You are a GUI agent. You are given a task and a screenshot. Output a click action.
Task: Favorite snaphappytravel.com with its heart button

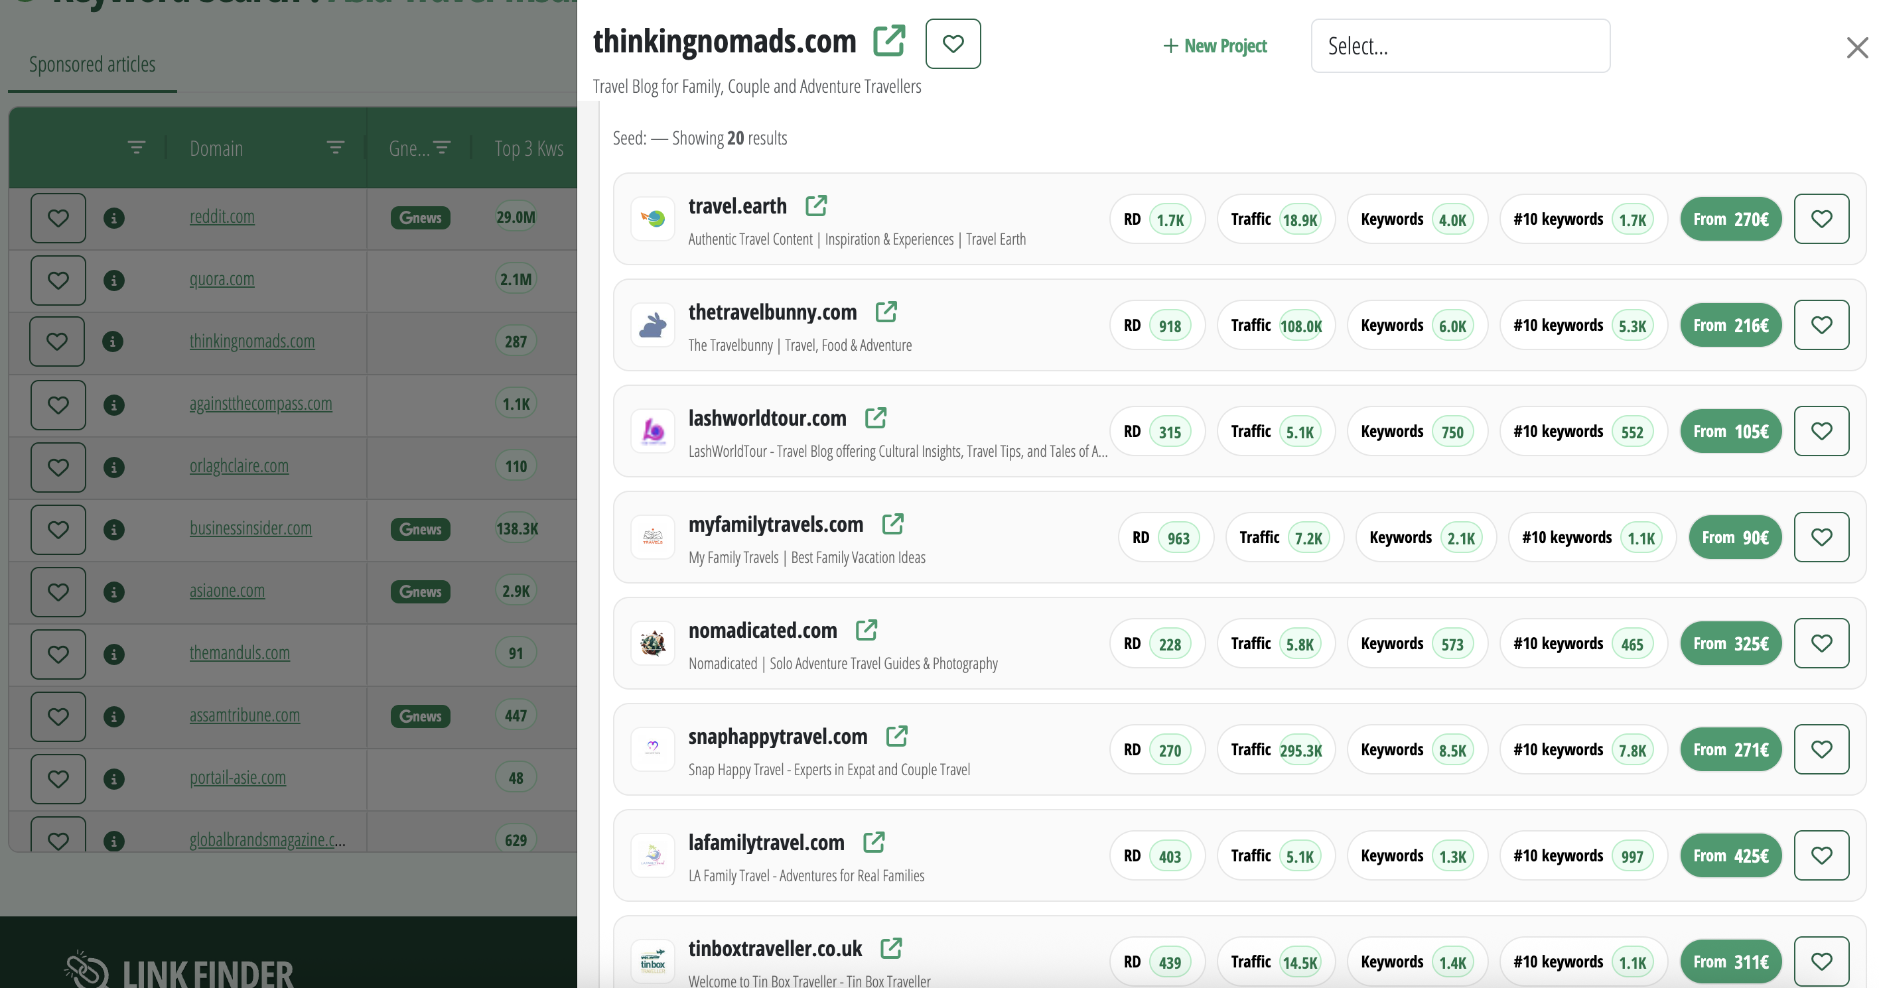(1821, 749)
